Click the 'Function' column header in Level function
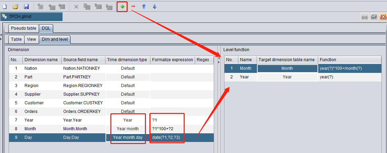The width and height of the screenshot is (387, 153). (350, 60)
